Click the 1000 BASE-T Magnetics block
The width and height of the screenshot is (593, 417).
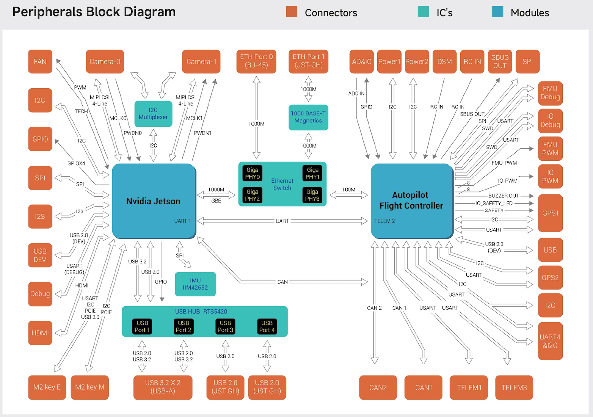[308, 117]
